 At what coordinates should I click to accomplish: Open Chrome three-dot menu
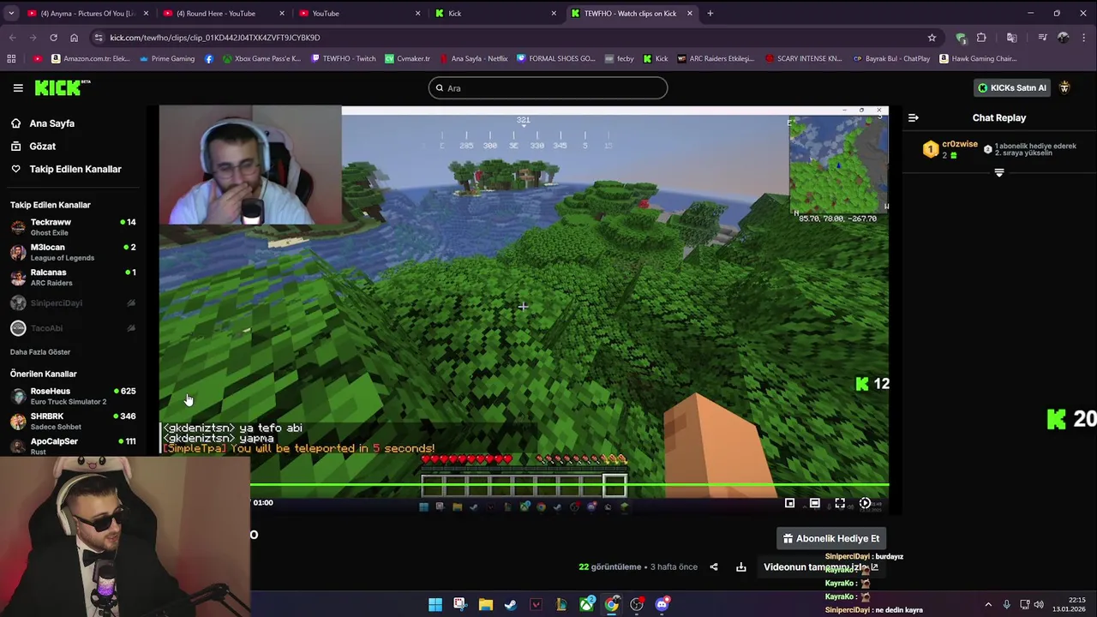[x=1084, y=38]
